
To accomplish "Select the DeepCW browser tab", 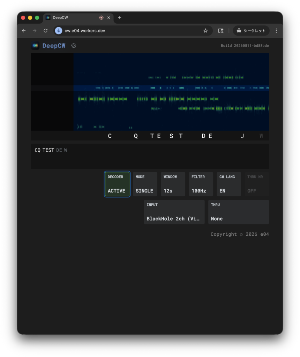I will click(78, 17).
